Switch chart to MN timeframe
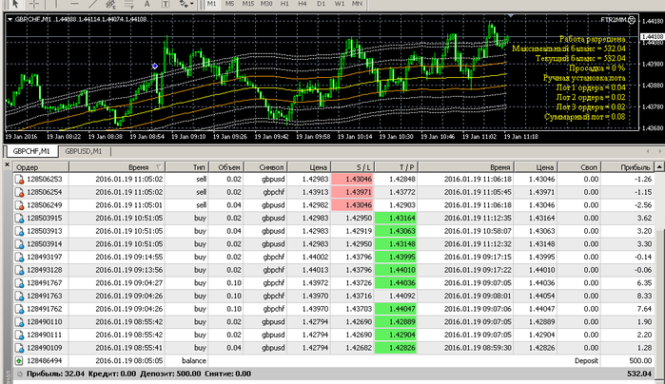The height and width of the screenshot is (384, 665). tap(357, 4)
